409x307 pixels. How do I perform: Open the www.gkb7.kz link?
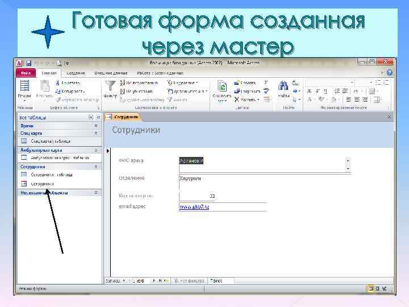pyautogui.click(x=194, y=207)
